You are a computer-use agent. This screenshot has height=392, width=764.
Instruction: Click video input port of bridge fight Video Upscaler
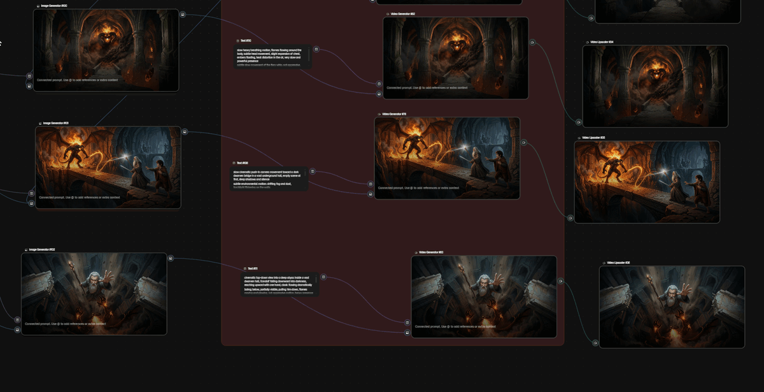pos(570,218)
